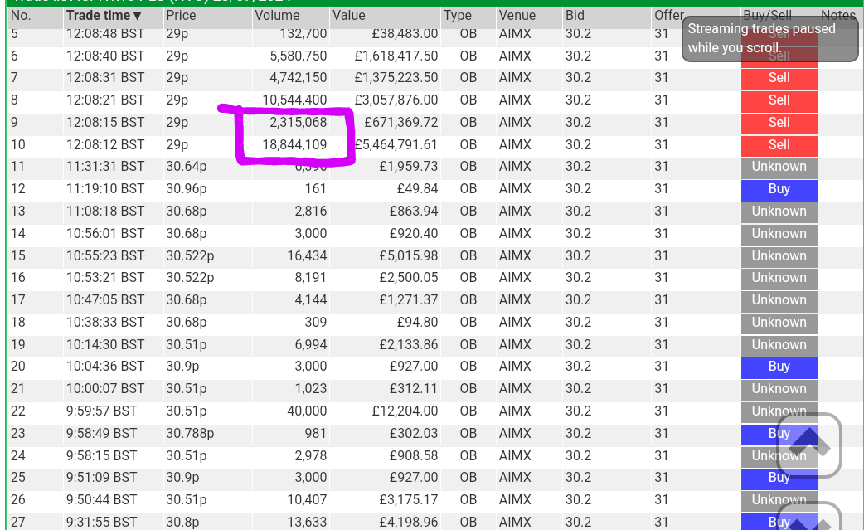The image size is (864, 530).
Task: Click the Unknown badge for trade 11:31:31
Action: click(x=779, y=167)
